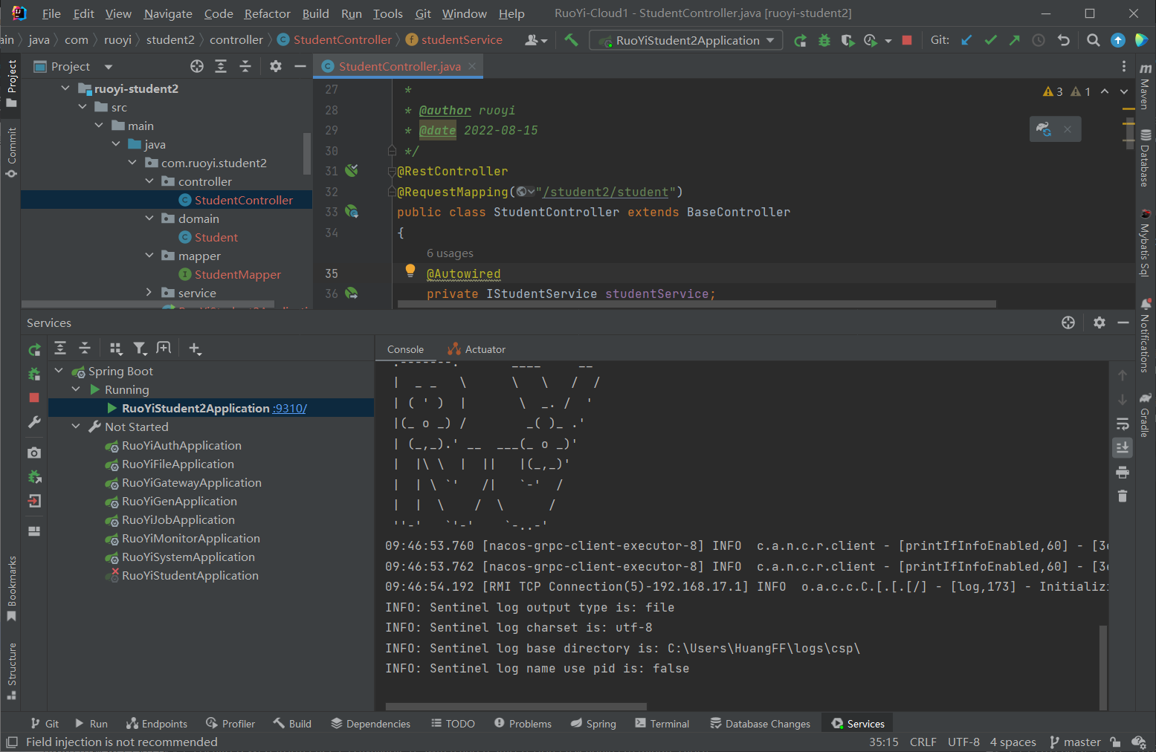Collapse the ruoyi-student2 module node

coord(65,88)
